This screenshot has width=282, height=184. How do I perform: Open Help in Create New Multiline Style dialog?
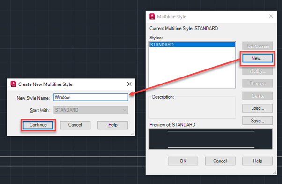coord(112,125)
